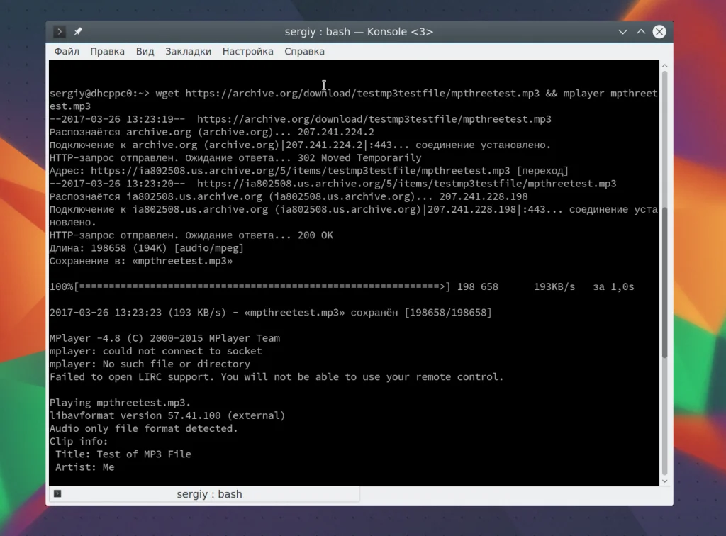Click the '200 OK' response line
726x536 pixels.
point(191,235)
